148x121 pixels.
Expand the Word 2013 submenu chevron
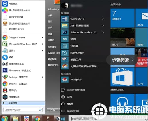103,19
